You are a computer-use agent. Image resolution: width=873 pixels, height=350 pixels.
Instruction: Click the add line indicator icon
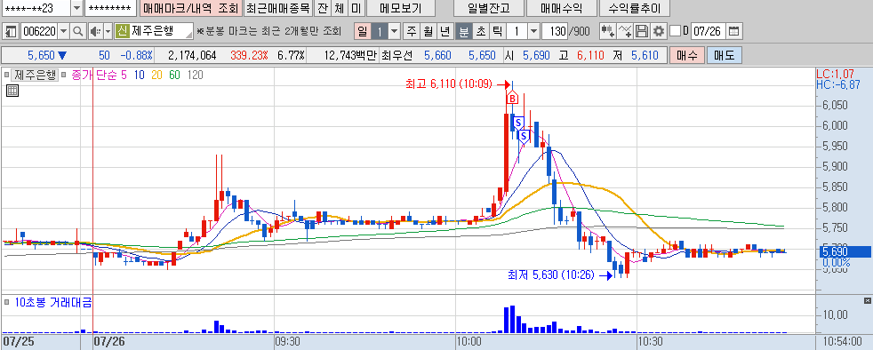625,31
